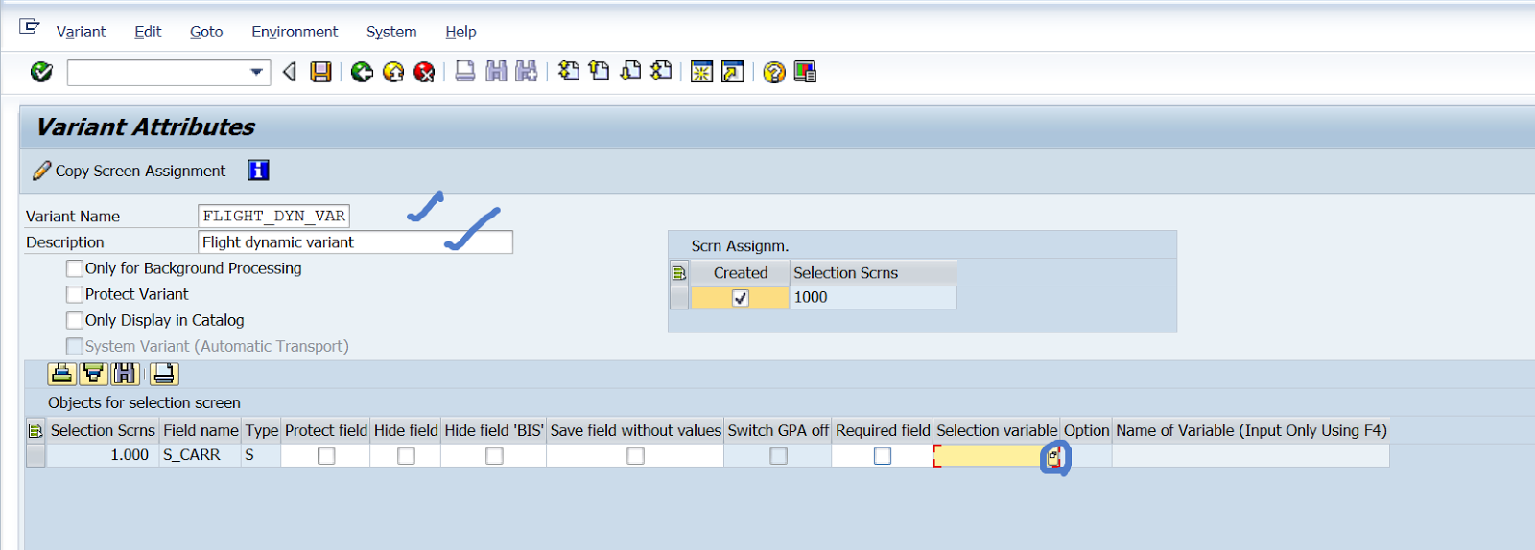Click the sort ascending icon above the objects table

(x=62, y=374)
